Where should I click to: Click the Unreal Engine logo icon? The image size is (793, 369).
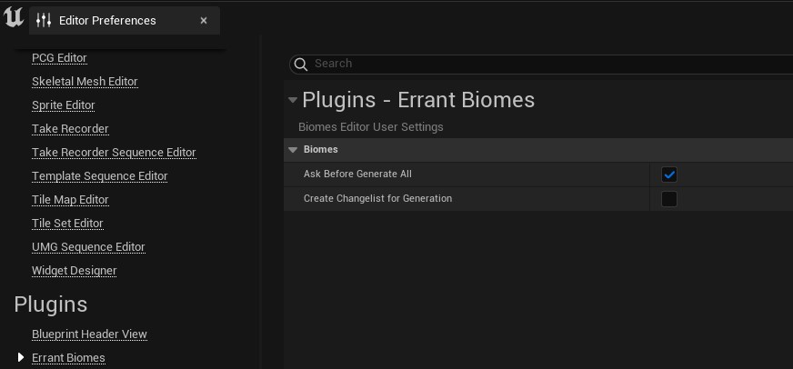tap(13, 17)
